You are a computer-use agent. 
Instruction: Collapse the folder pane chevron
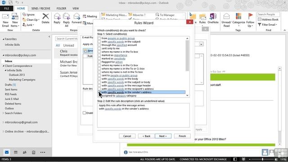(49, 37)
